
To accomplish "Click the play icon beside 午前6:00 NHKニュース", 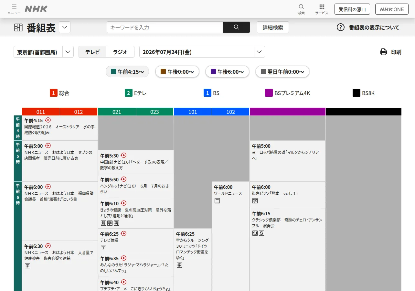I will (48, 187).
